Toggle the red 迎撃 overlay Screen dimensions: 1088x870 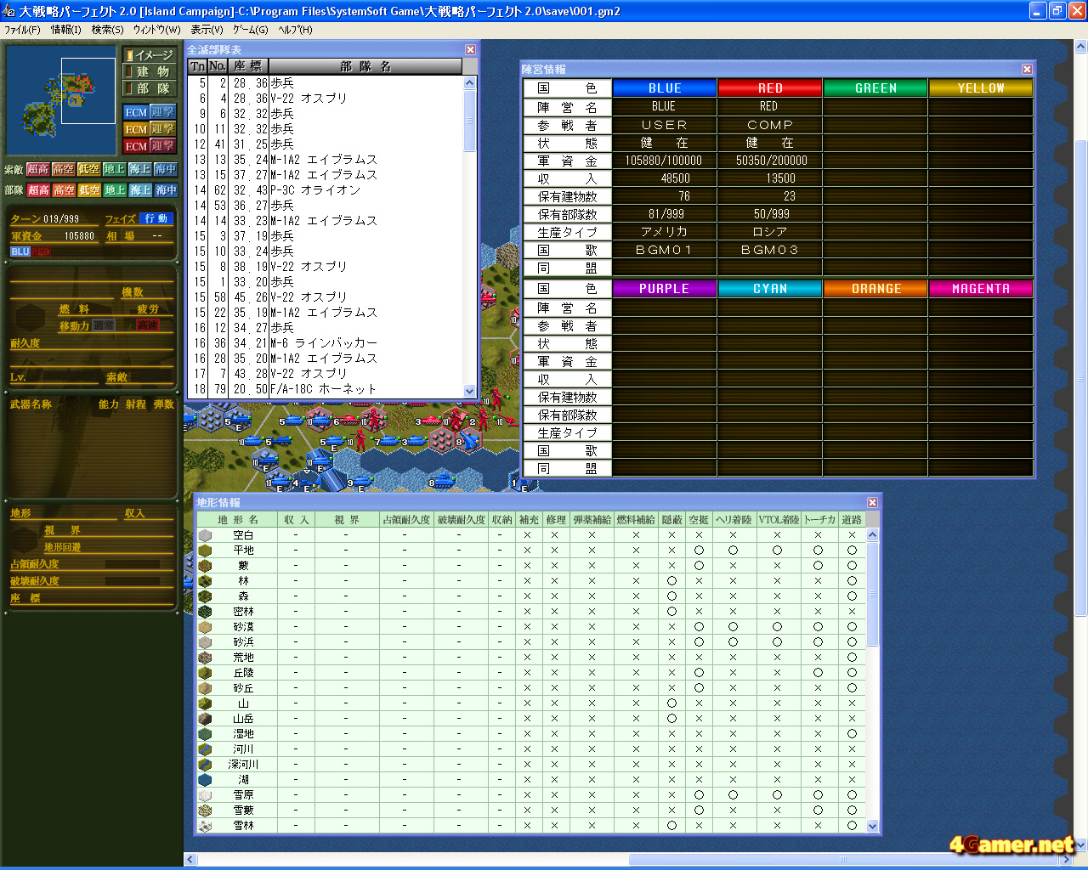[162, 146]
